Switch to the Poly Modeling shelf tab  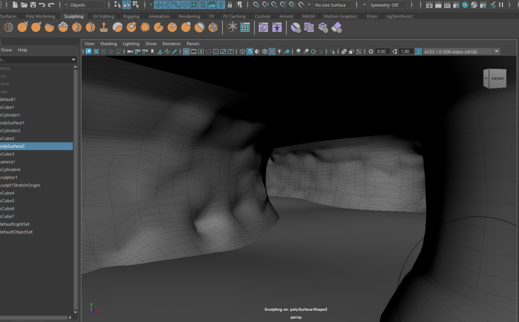(41, 16)
